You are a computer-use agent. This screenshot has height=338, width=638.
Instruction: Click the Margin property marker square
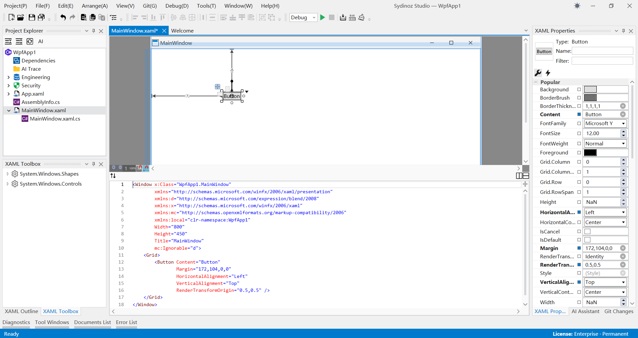click(579, 248)
